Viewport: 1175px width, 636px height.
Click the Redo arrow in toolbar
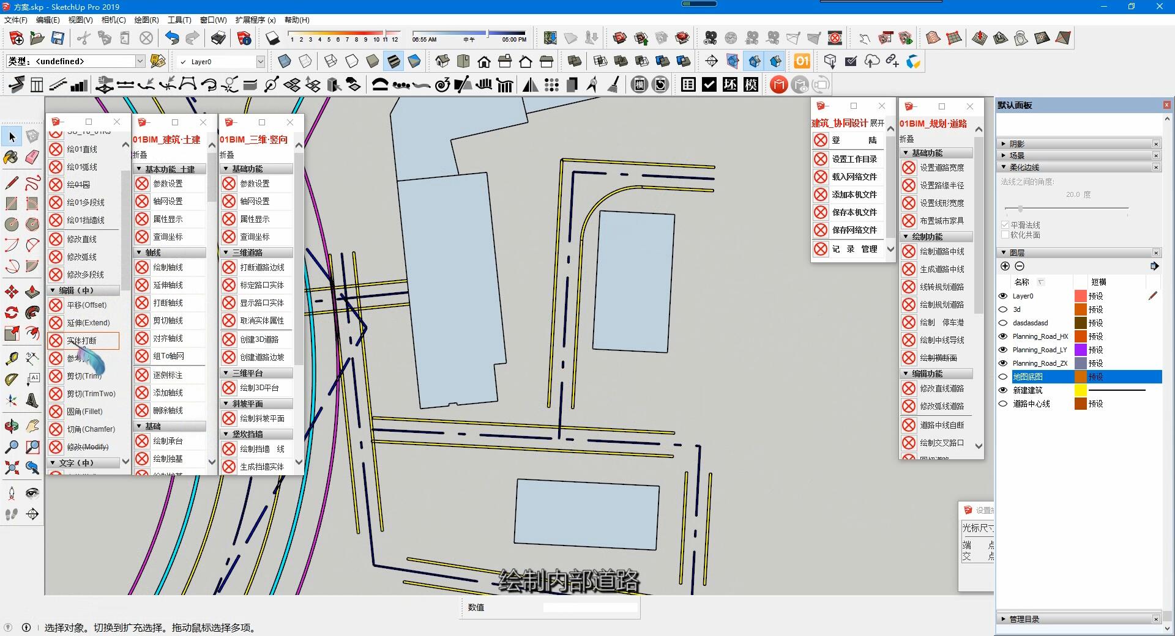(x=192, y=39)
